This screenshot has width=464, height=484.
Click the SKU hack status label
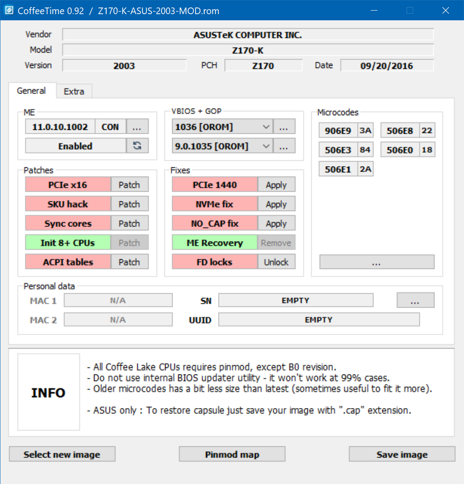(68, 204)
